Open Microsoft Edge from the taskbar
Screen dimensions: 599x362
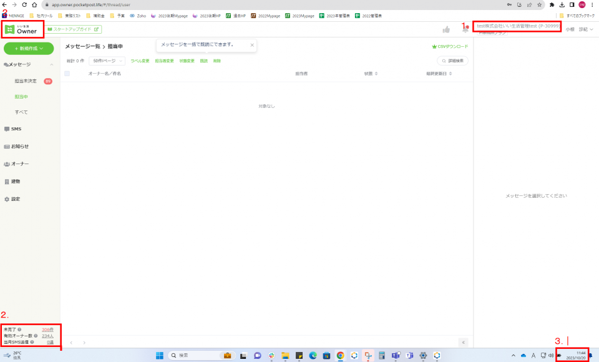point(313,356)
